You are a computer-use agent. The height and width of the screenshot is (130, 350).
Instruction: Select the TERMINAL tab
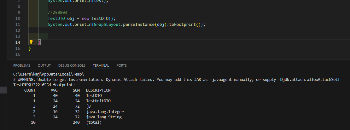101,65
